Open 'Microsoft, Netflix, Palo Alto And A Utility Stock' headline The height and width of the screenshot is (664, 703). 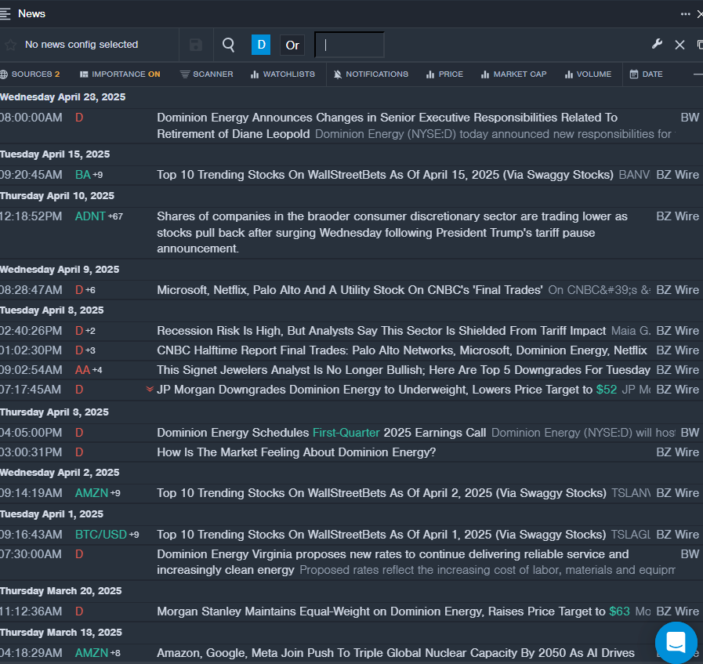(350, 290)
